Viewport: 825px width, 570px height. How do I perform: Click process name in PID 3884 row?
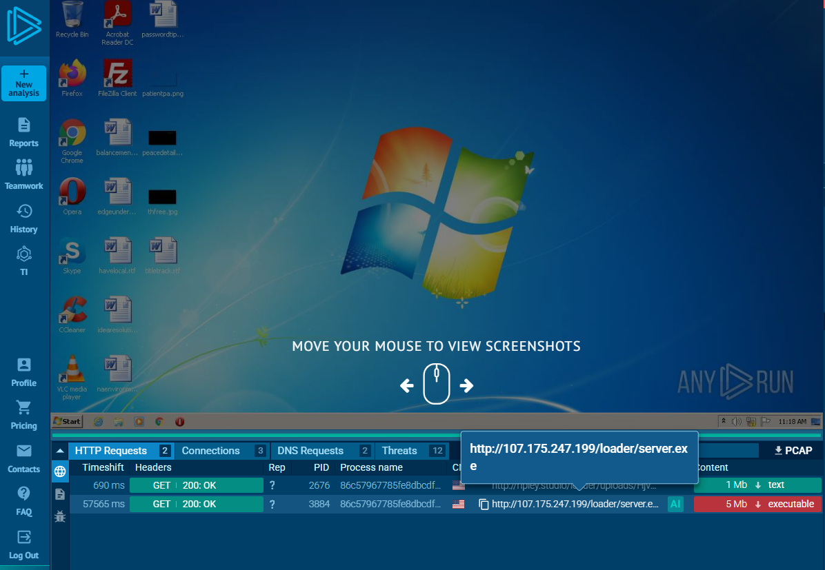coord(390,505)
